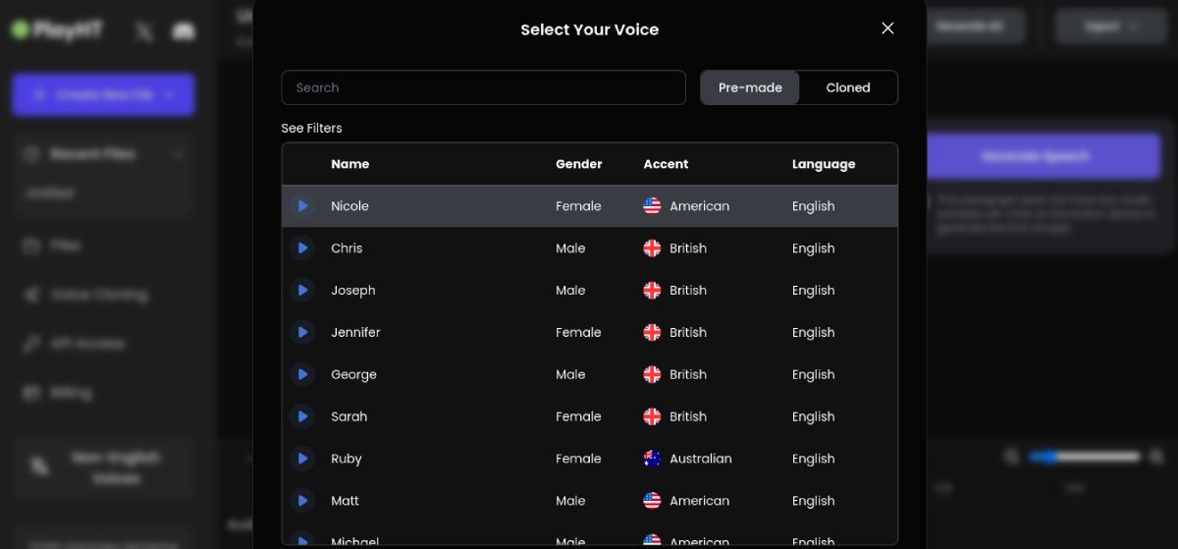This screenshot has width=1178, height=549.
Task: Select the Nicole voice name
Action: point(349,206)
